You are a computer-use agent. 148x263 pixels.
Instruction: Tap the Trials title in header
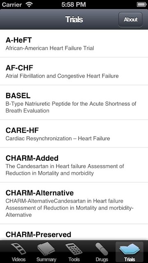click(74, 19)
